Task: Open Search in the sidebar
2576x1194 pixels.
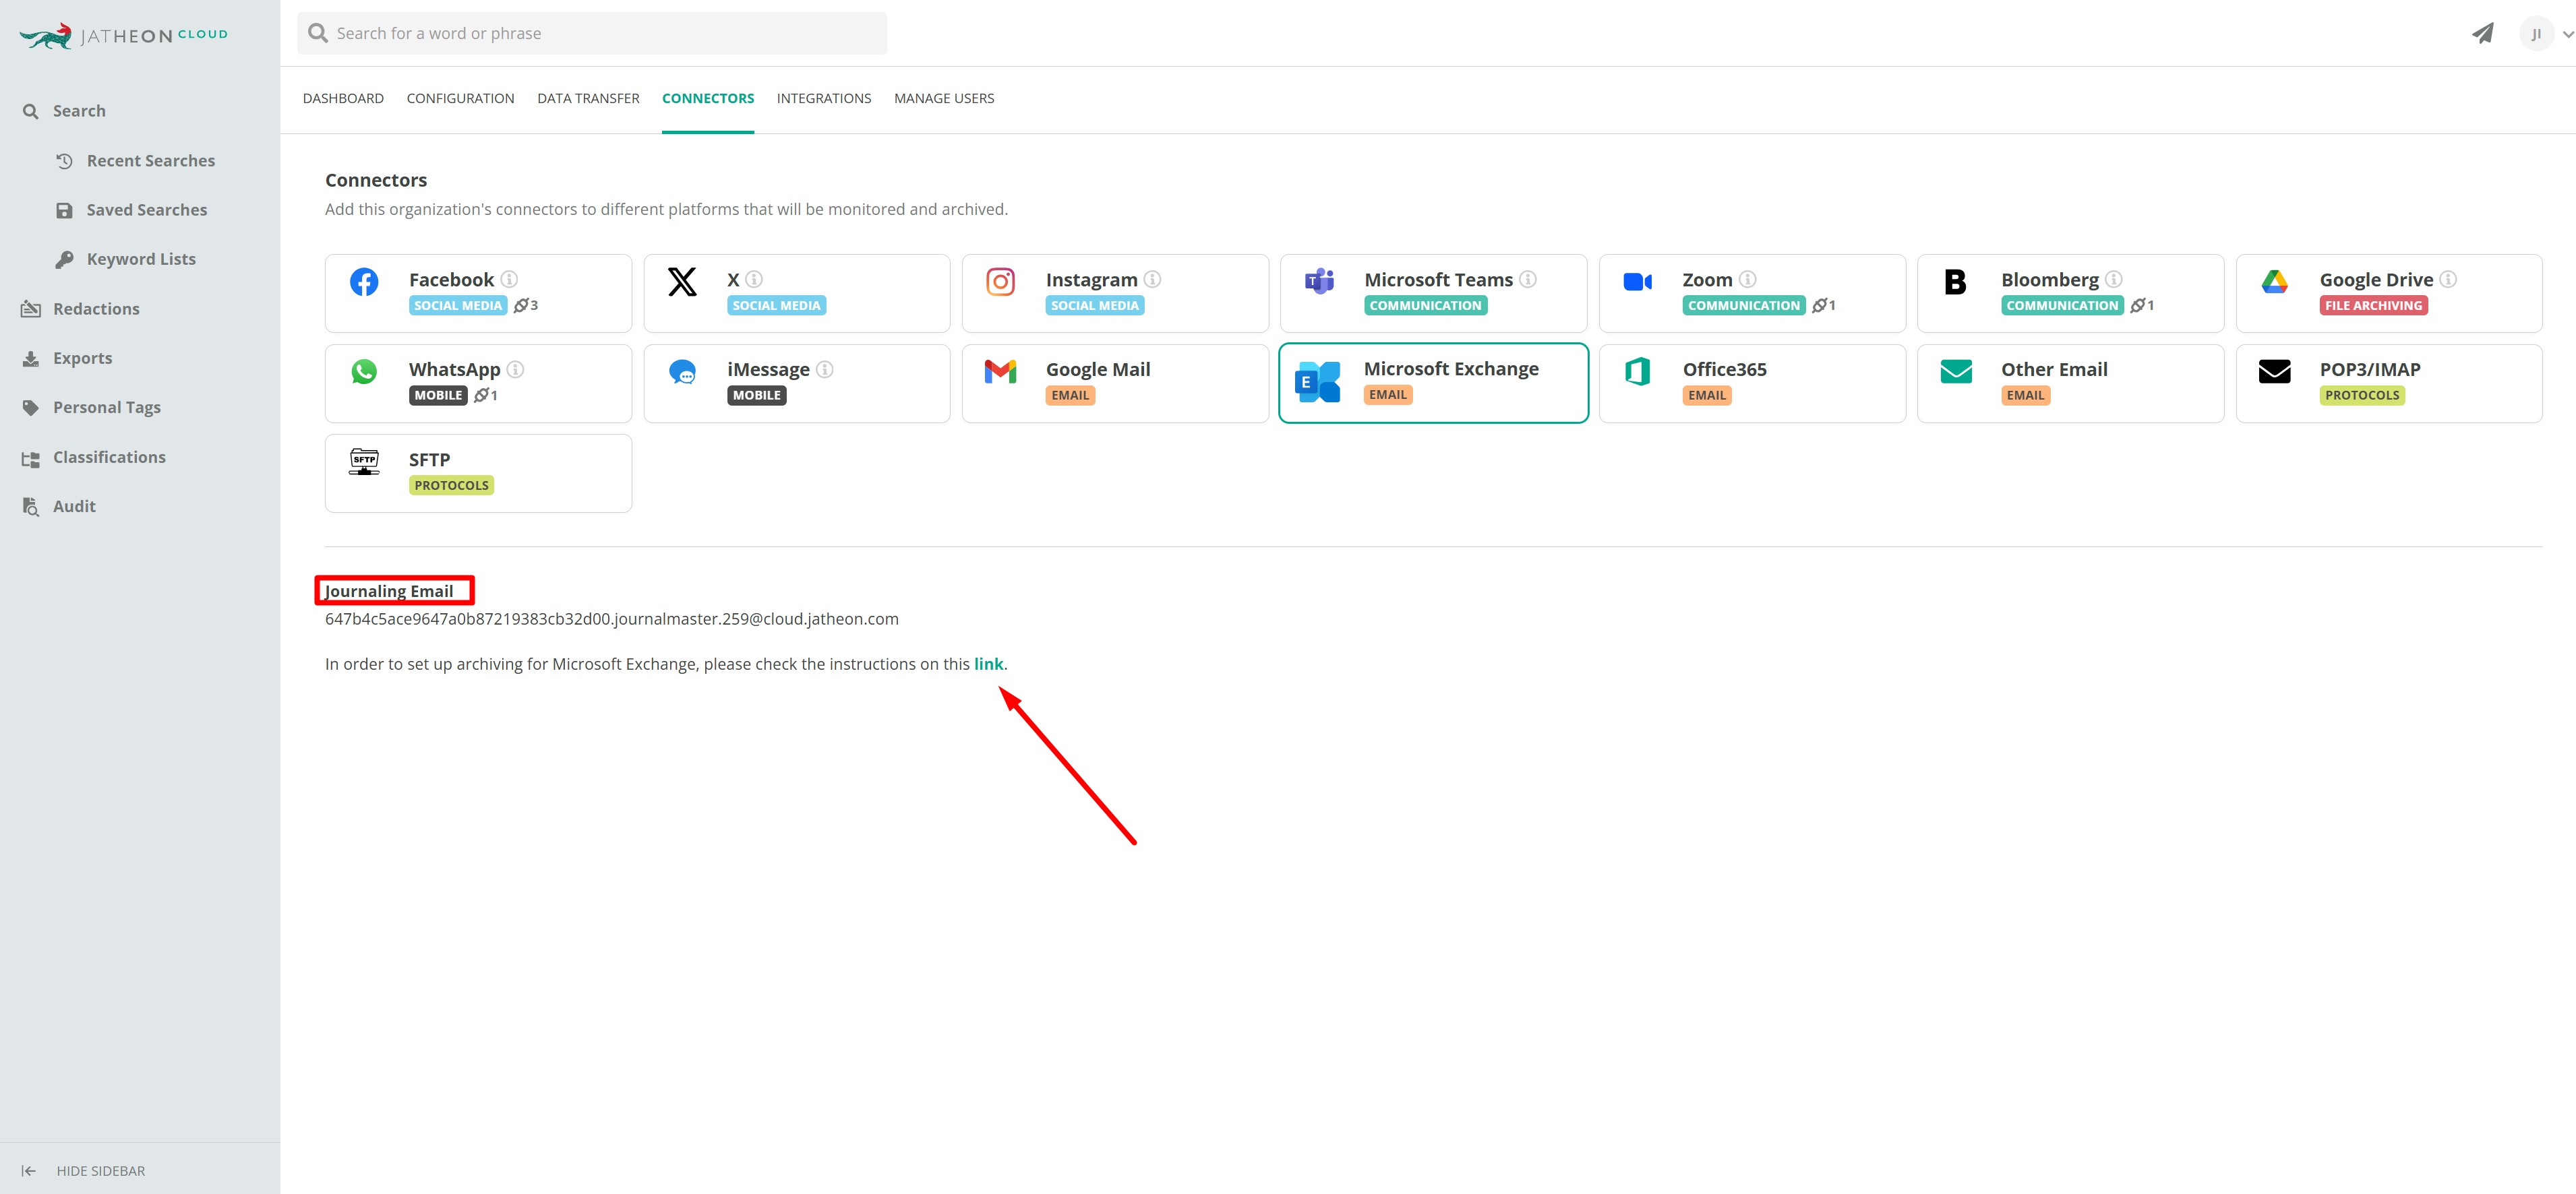Action: pos(79,111)
